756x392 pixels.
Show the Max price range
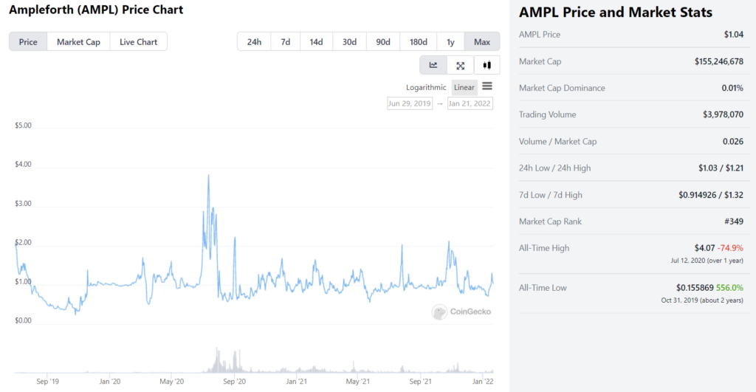482,42
